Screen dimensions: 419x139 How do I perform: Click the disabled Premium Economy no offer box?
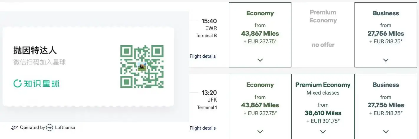click(x=323, y=35)
